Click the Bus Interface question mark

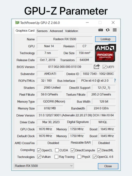[115, 81]
